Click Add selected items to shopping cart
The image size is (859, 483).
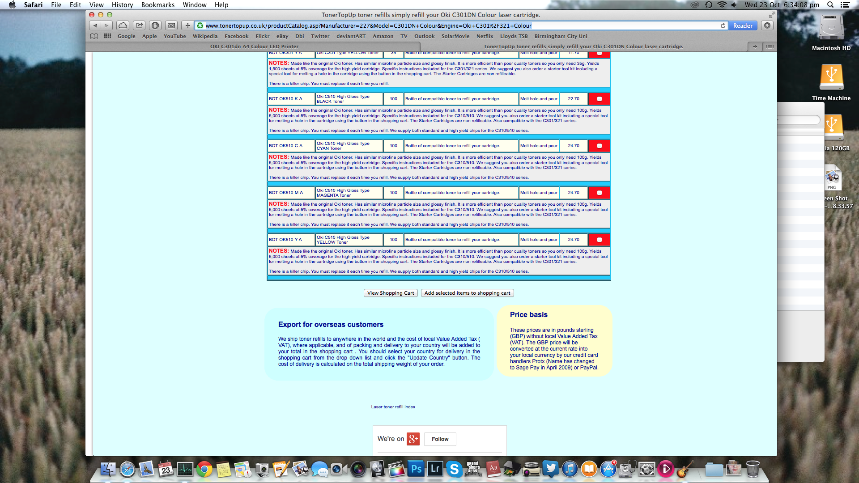click(467, 293)
